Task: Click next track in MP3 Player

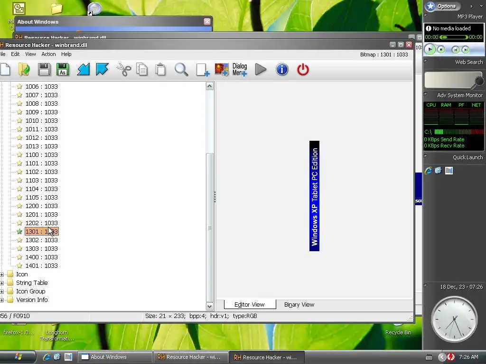Action: click(465, 49)
